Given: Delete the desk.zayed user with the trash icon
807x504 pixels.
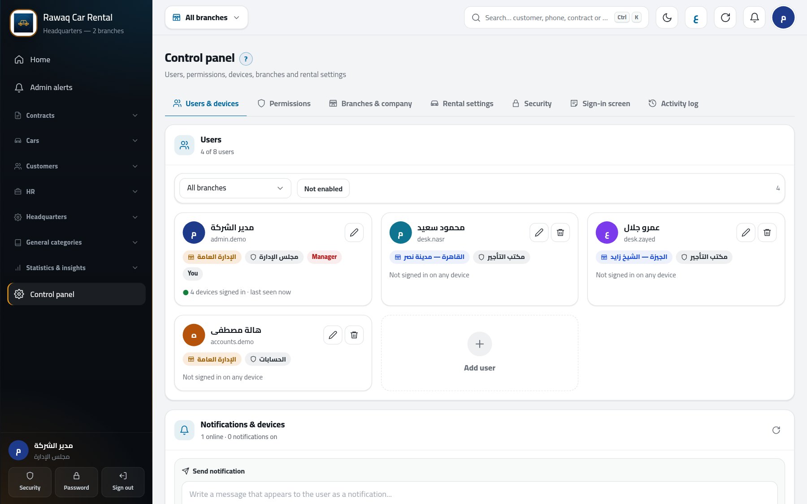Looking at the screenshot, I should coord(767,233).
